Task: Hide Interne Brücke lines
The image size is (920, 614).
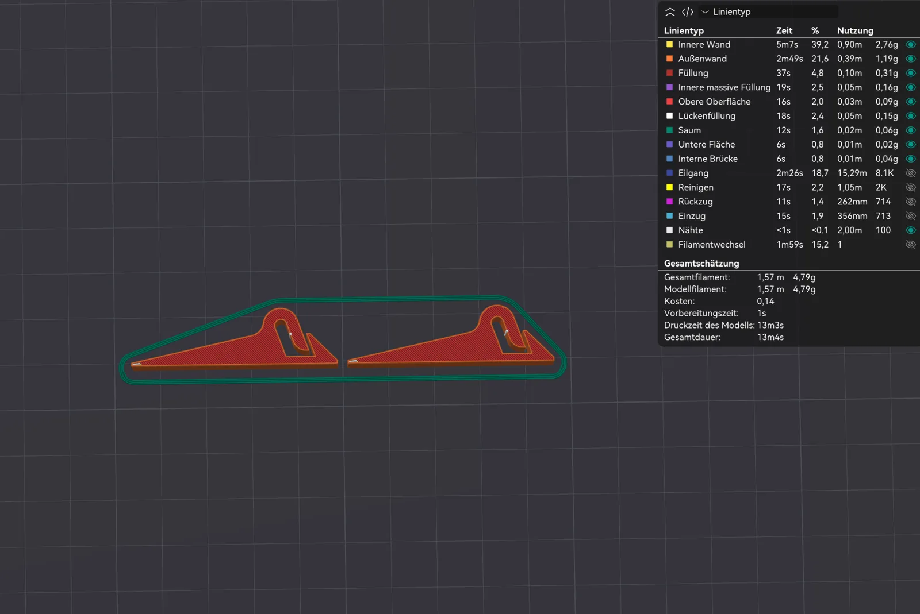Action: tap(911, 159)
